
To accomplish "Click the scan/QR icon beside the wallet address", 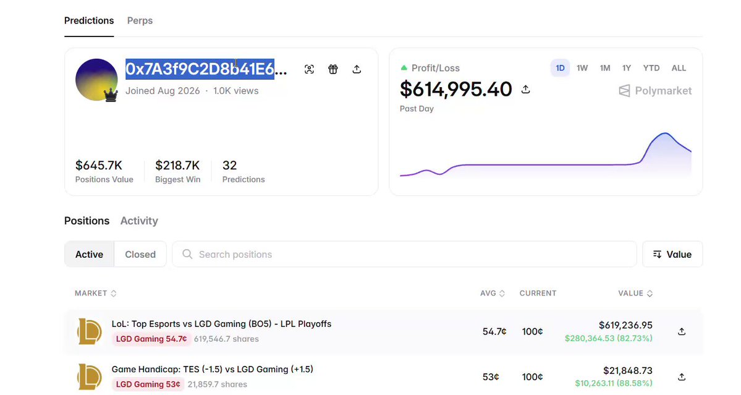I will point(309,69).
